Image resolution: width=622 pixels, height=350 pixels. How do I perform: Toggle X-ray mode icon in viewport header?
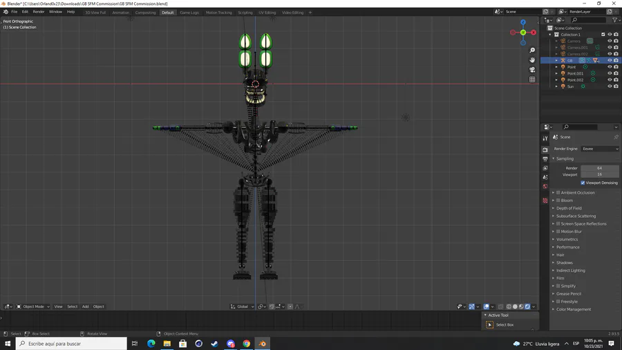[500, 306]
